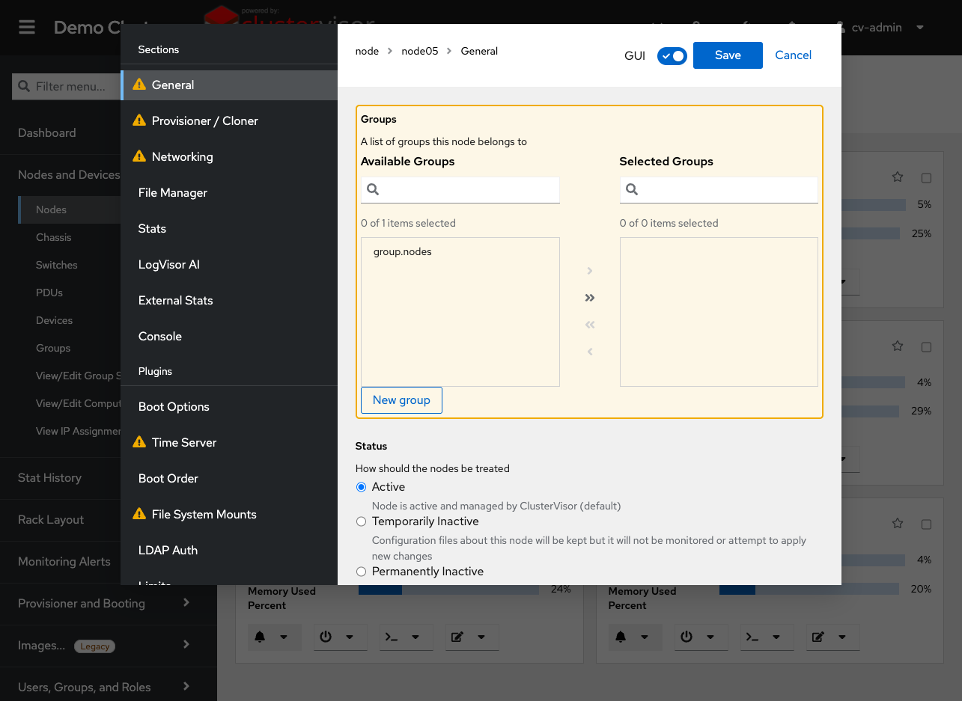Open the power dropdown caret in the 20% memory card
Image resolution: width=962 pixels, height=701 pixels.
710,637
